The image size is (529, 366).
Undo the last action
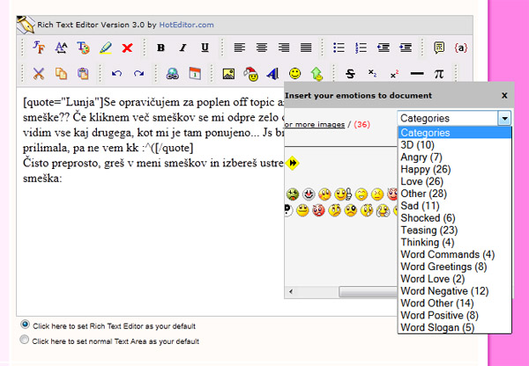pos(116,74)
